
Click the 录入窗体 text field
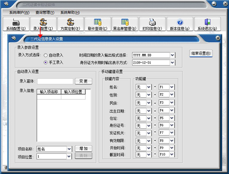tap(55, 81)
